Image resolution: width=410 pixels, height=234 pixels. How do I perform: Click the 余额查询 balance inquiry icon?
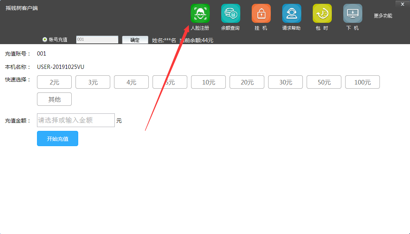[x=230, y=14]
